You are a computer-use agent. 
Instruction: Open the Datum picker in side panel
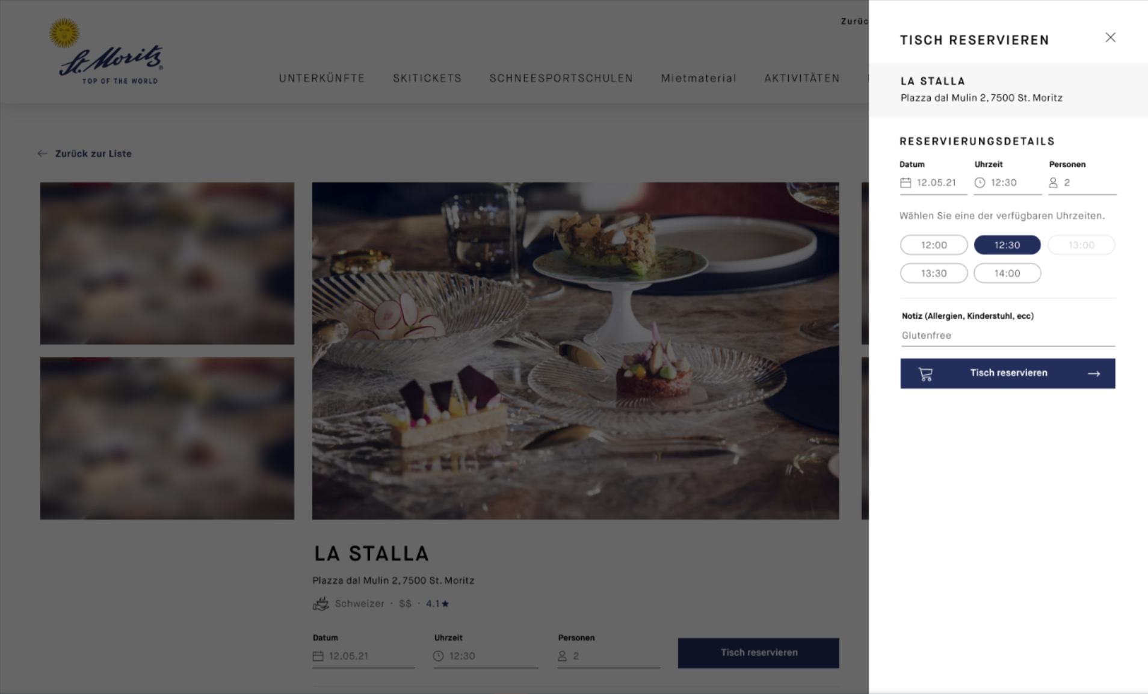(x=933, y=183)
